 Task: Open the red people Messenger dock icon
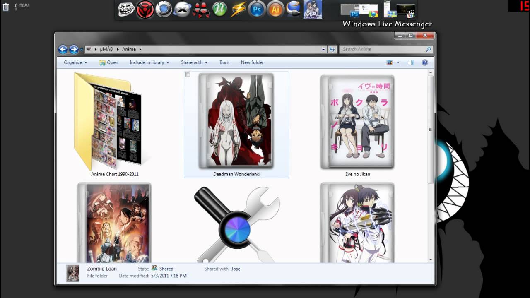pyautogui.click(x=201, y=10)
